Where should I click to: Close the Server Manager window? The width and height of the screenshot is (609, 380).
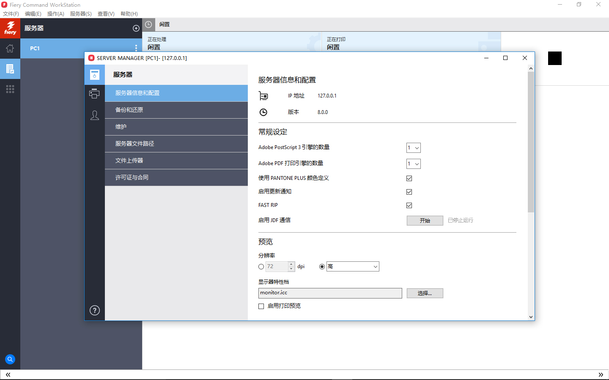[525, 58]
